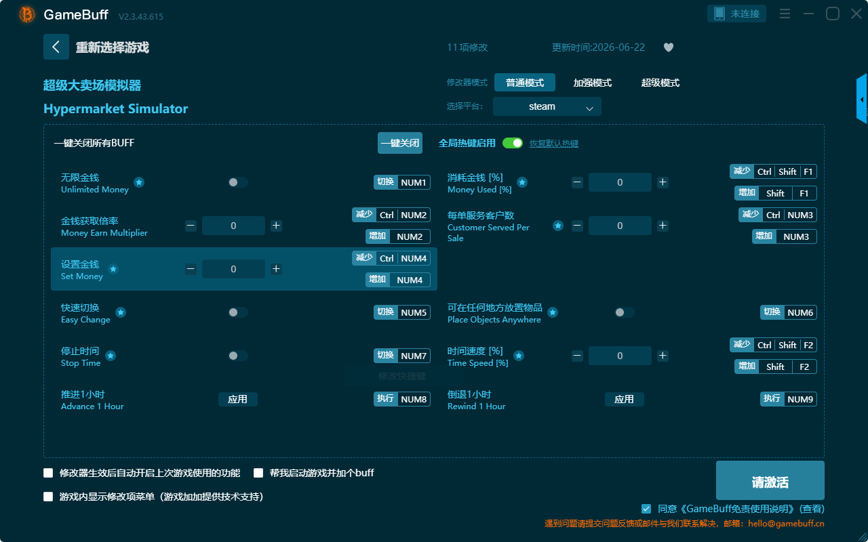This screenshot has width=868, height=542.
Task: Toggle the Unlimited Money switch
Action: pos(237,182)
